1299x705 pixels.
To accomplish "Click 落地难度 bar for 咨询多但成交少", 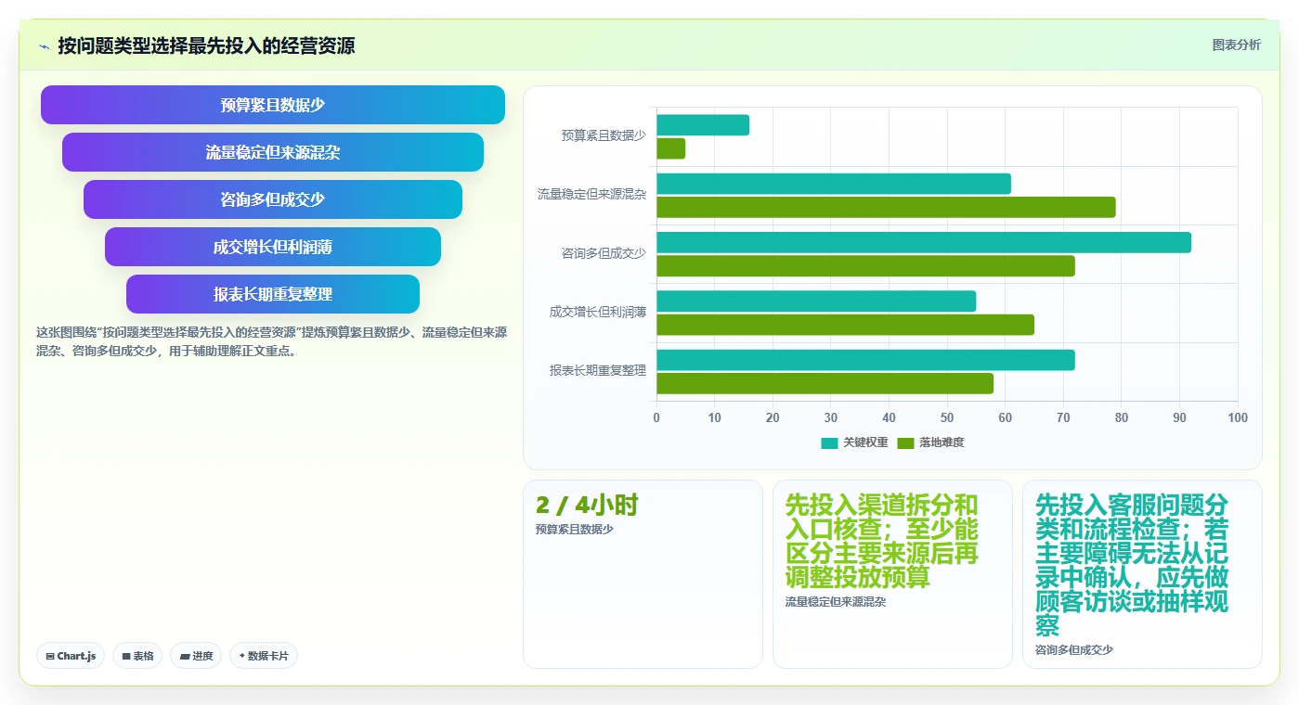I will [x=865, y=266].
